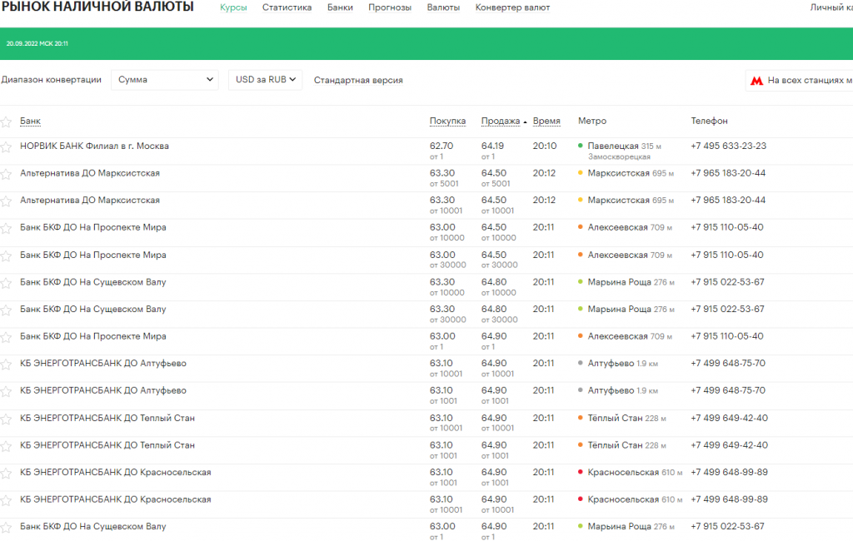
Task: Star Банк БКФ На Сущевском Валу от 10000 row
Action: pos(6,283)
